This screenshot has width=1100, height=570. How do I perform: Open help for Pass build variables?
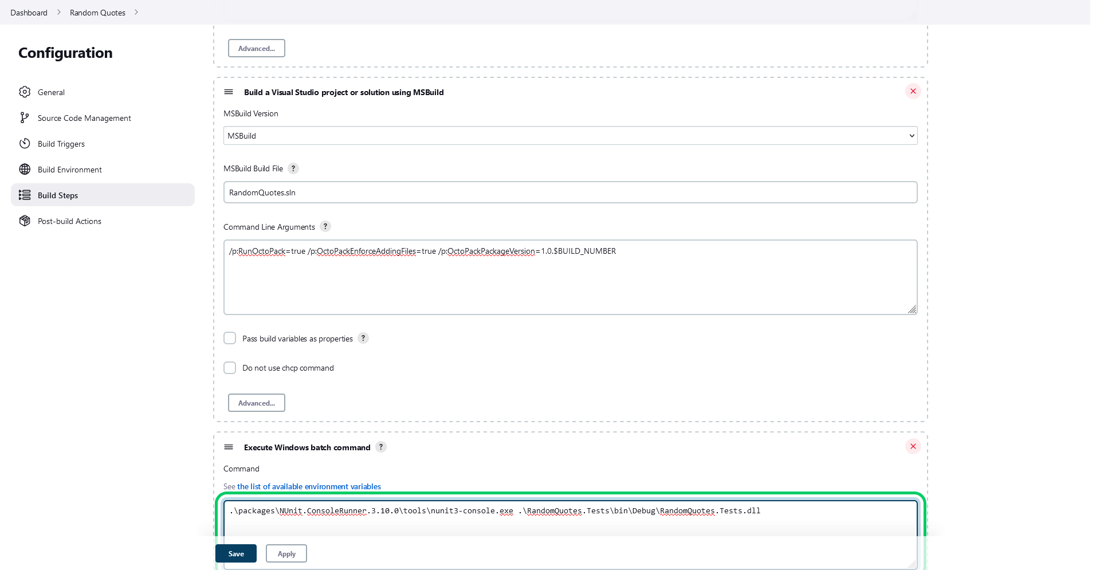pos(363,338)
